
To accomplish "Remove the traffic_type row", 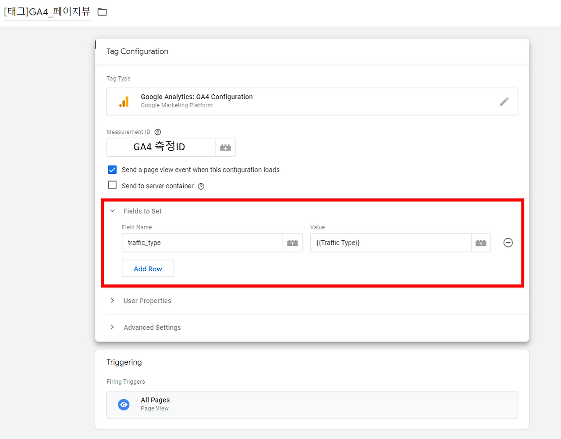I will 508,243.
